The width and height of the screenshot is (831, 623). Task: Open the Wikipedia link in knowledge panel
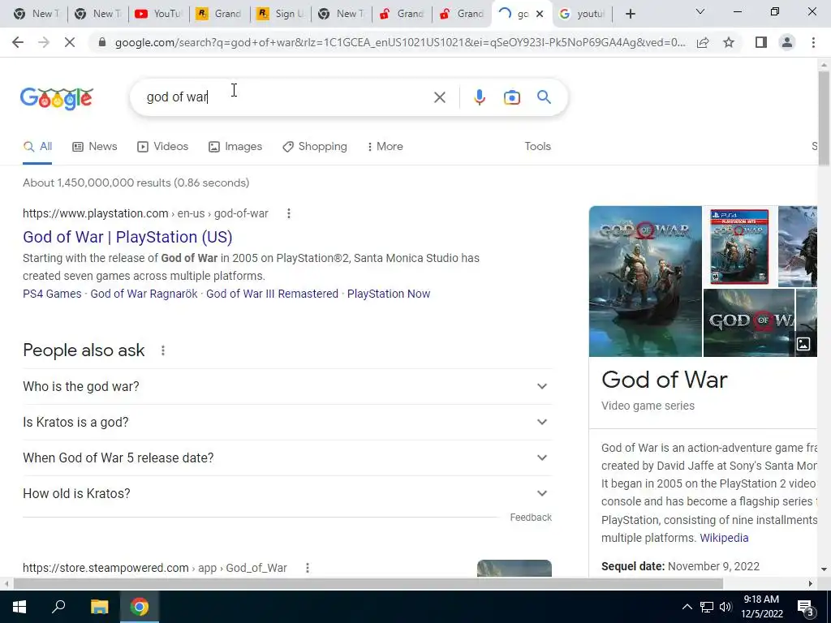coord(724,538)
